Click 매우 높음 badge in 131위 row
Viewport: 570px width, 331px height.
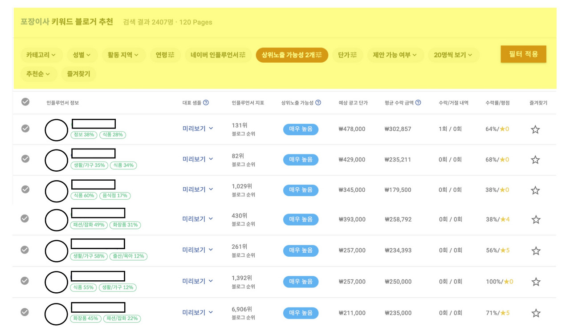[x=301, y=129]
